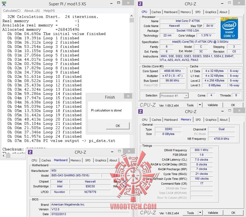Image resolution: width=246 pixels, height=217 pixels.
Task: Click the NB Frequency 4700.6 MHz value
Action: 221,139
